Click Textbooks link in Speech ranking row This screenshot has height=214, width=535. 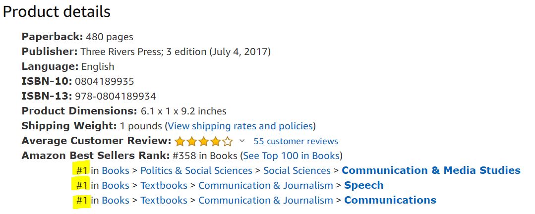tap(164, 185)
